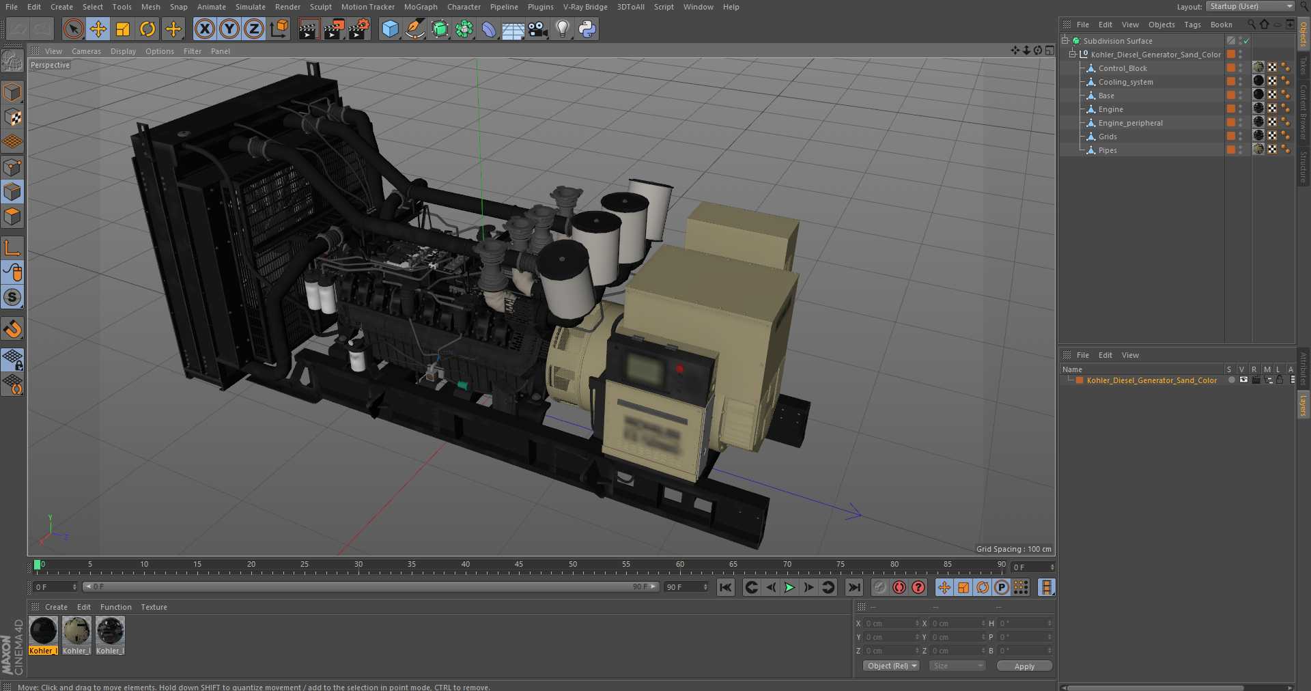Screen dimensions: 1311x691
Task: Switch to Texture mode in left sidebar
Action: click(x=12, y=117)
